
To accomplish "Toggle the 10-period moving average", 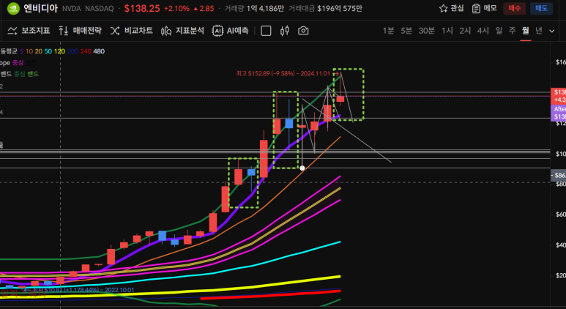I will [29, 51].
